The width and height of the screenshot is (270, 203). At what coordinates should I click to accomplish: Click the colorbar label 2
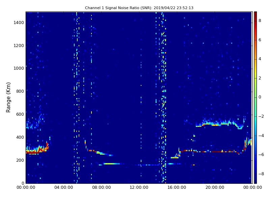pos(260,78)
